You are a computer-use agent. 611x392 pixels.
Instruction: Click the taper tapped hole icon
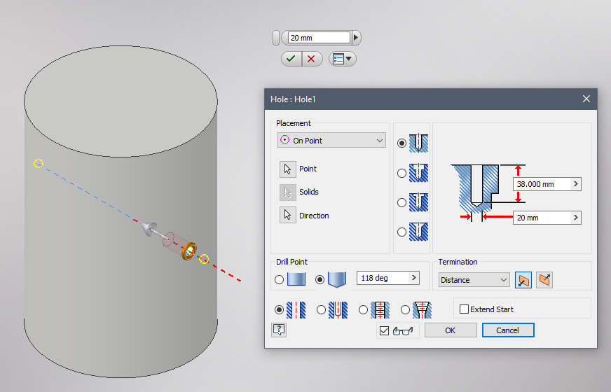coord(422,310)
